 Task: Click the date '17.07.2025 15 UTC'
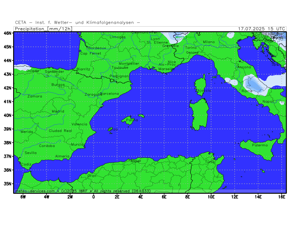point(261,29)
